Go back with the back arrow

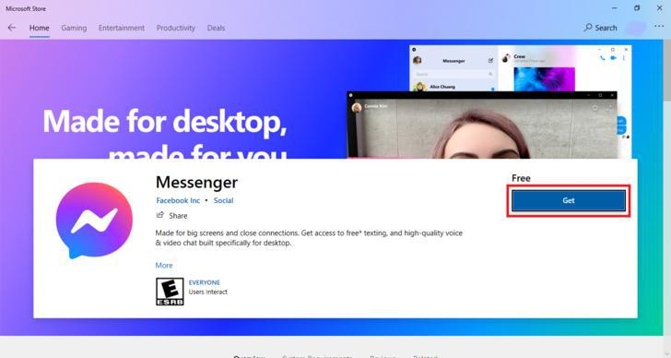(x=12, y=28)
